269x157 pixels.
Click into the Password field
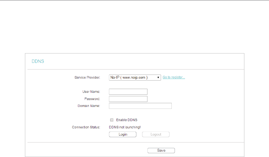128,99
